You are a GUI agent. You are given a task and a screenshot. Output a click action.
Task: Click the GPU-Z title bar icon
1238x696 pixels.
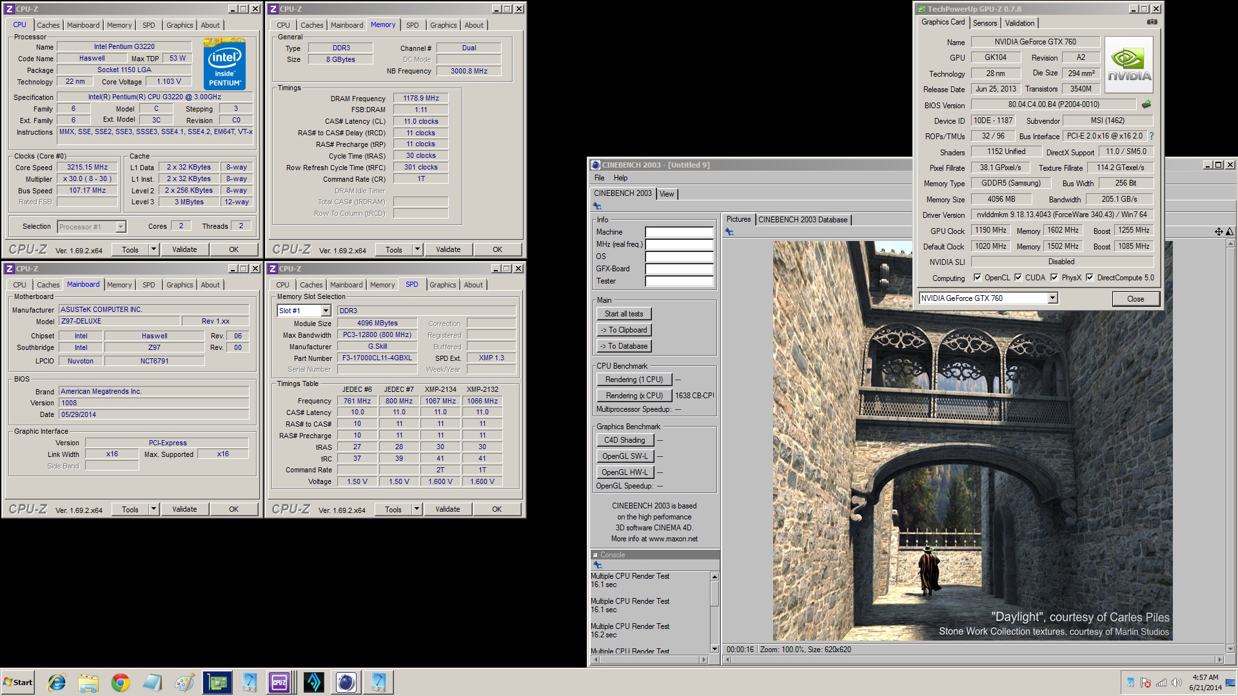[x=921, y=9]
